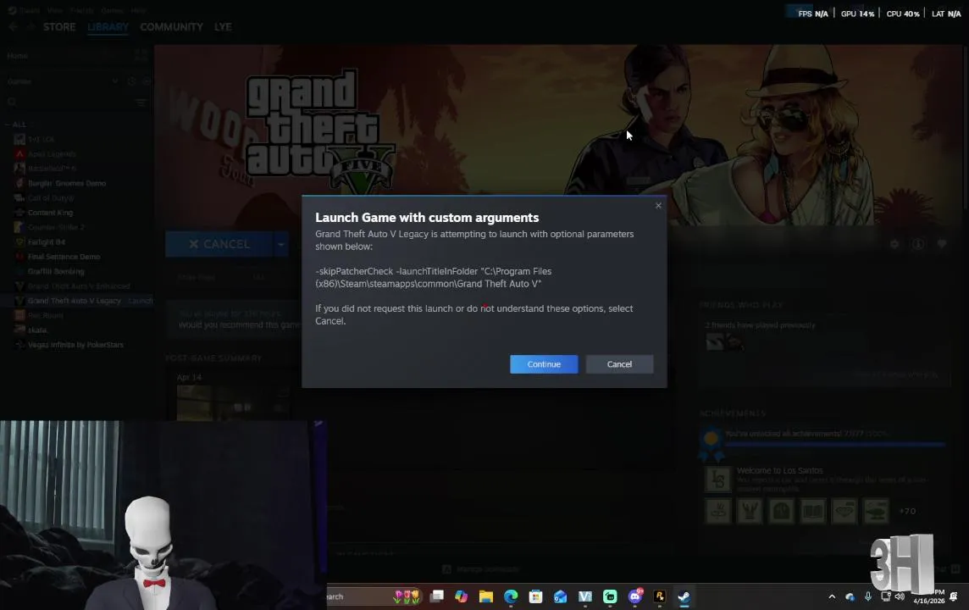The height and width of the screenshot is (610, 969).
Task: Open Microsoft Store from the taskbar
Action: (x=536, y=596)
